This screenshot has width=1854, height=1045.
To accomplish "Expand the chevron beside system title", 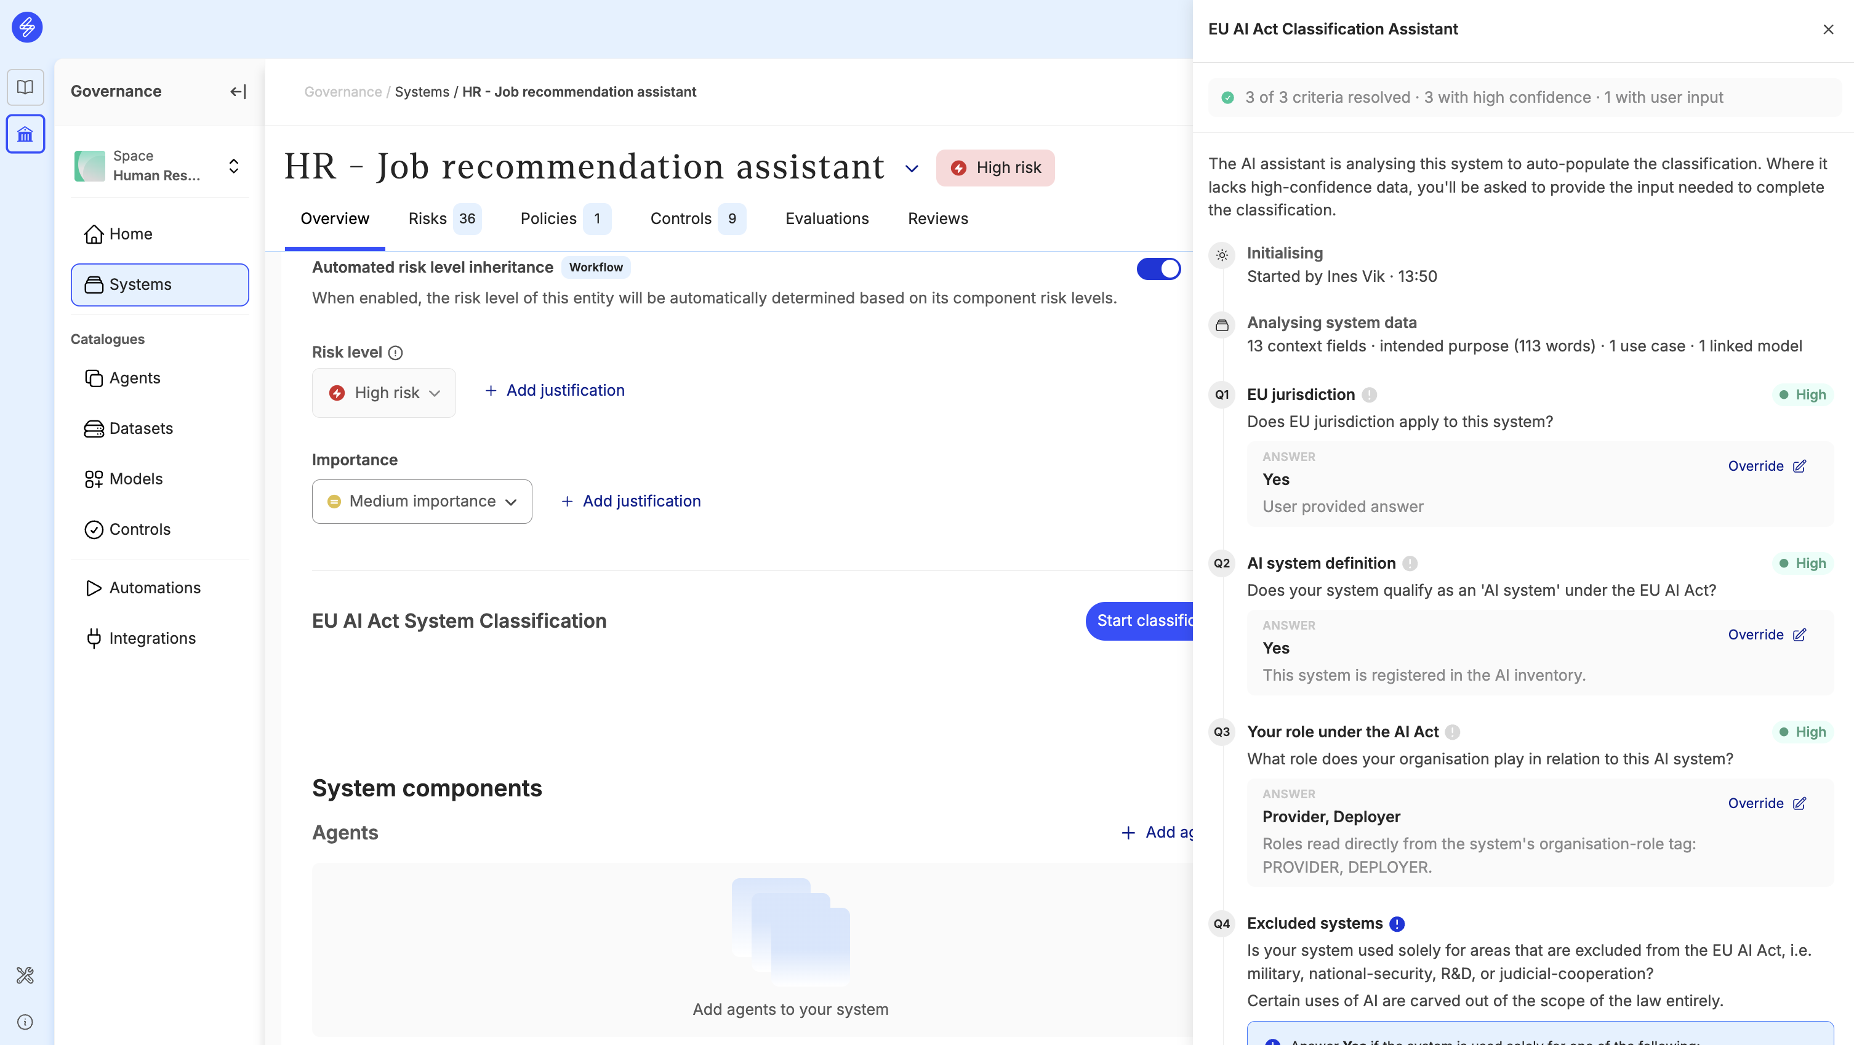I will click(x=912, y=169).
